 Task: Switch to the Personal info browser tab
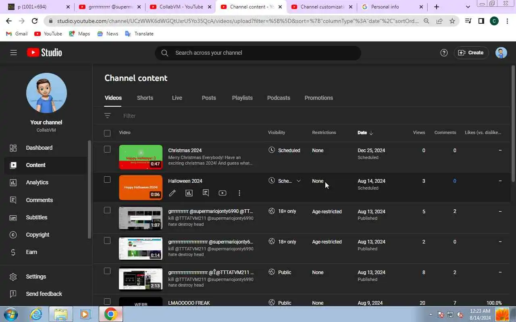point(392,7)
